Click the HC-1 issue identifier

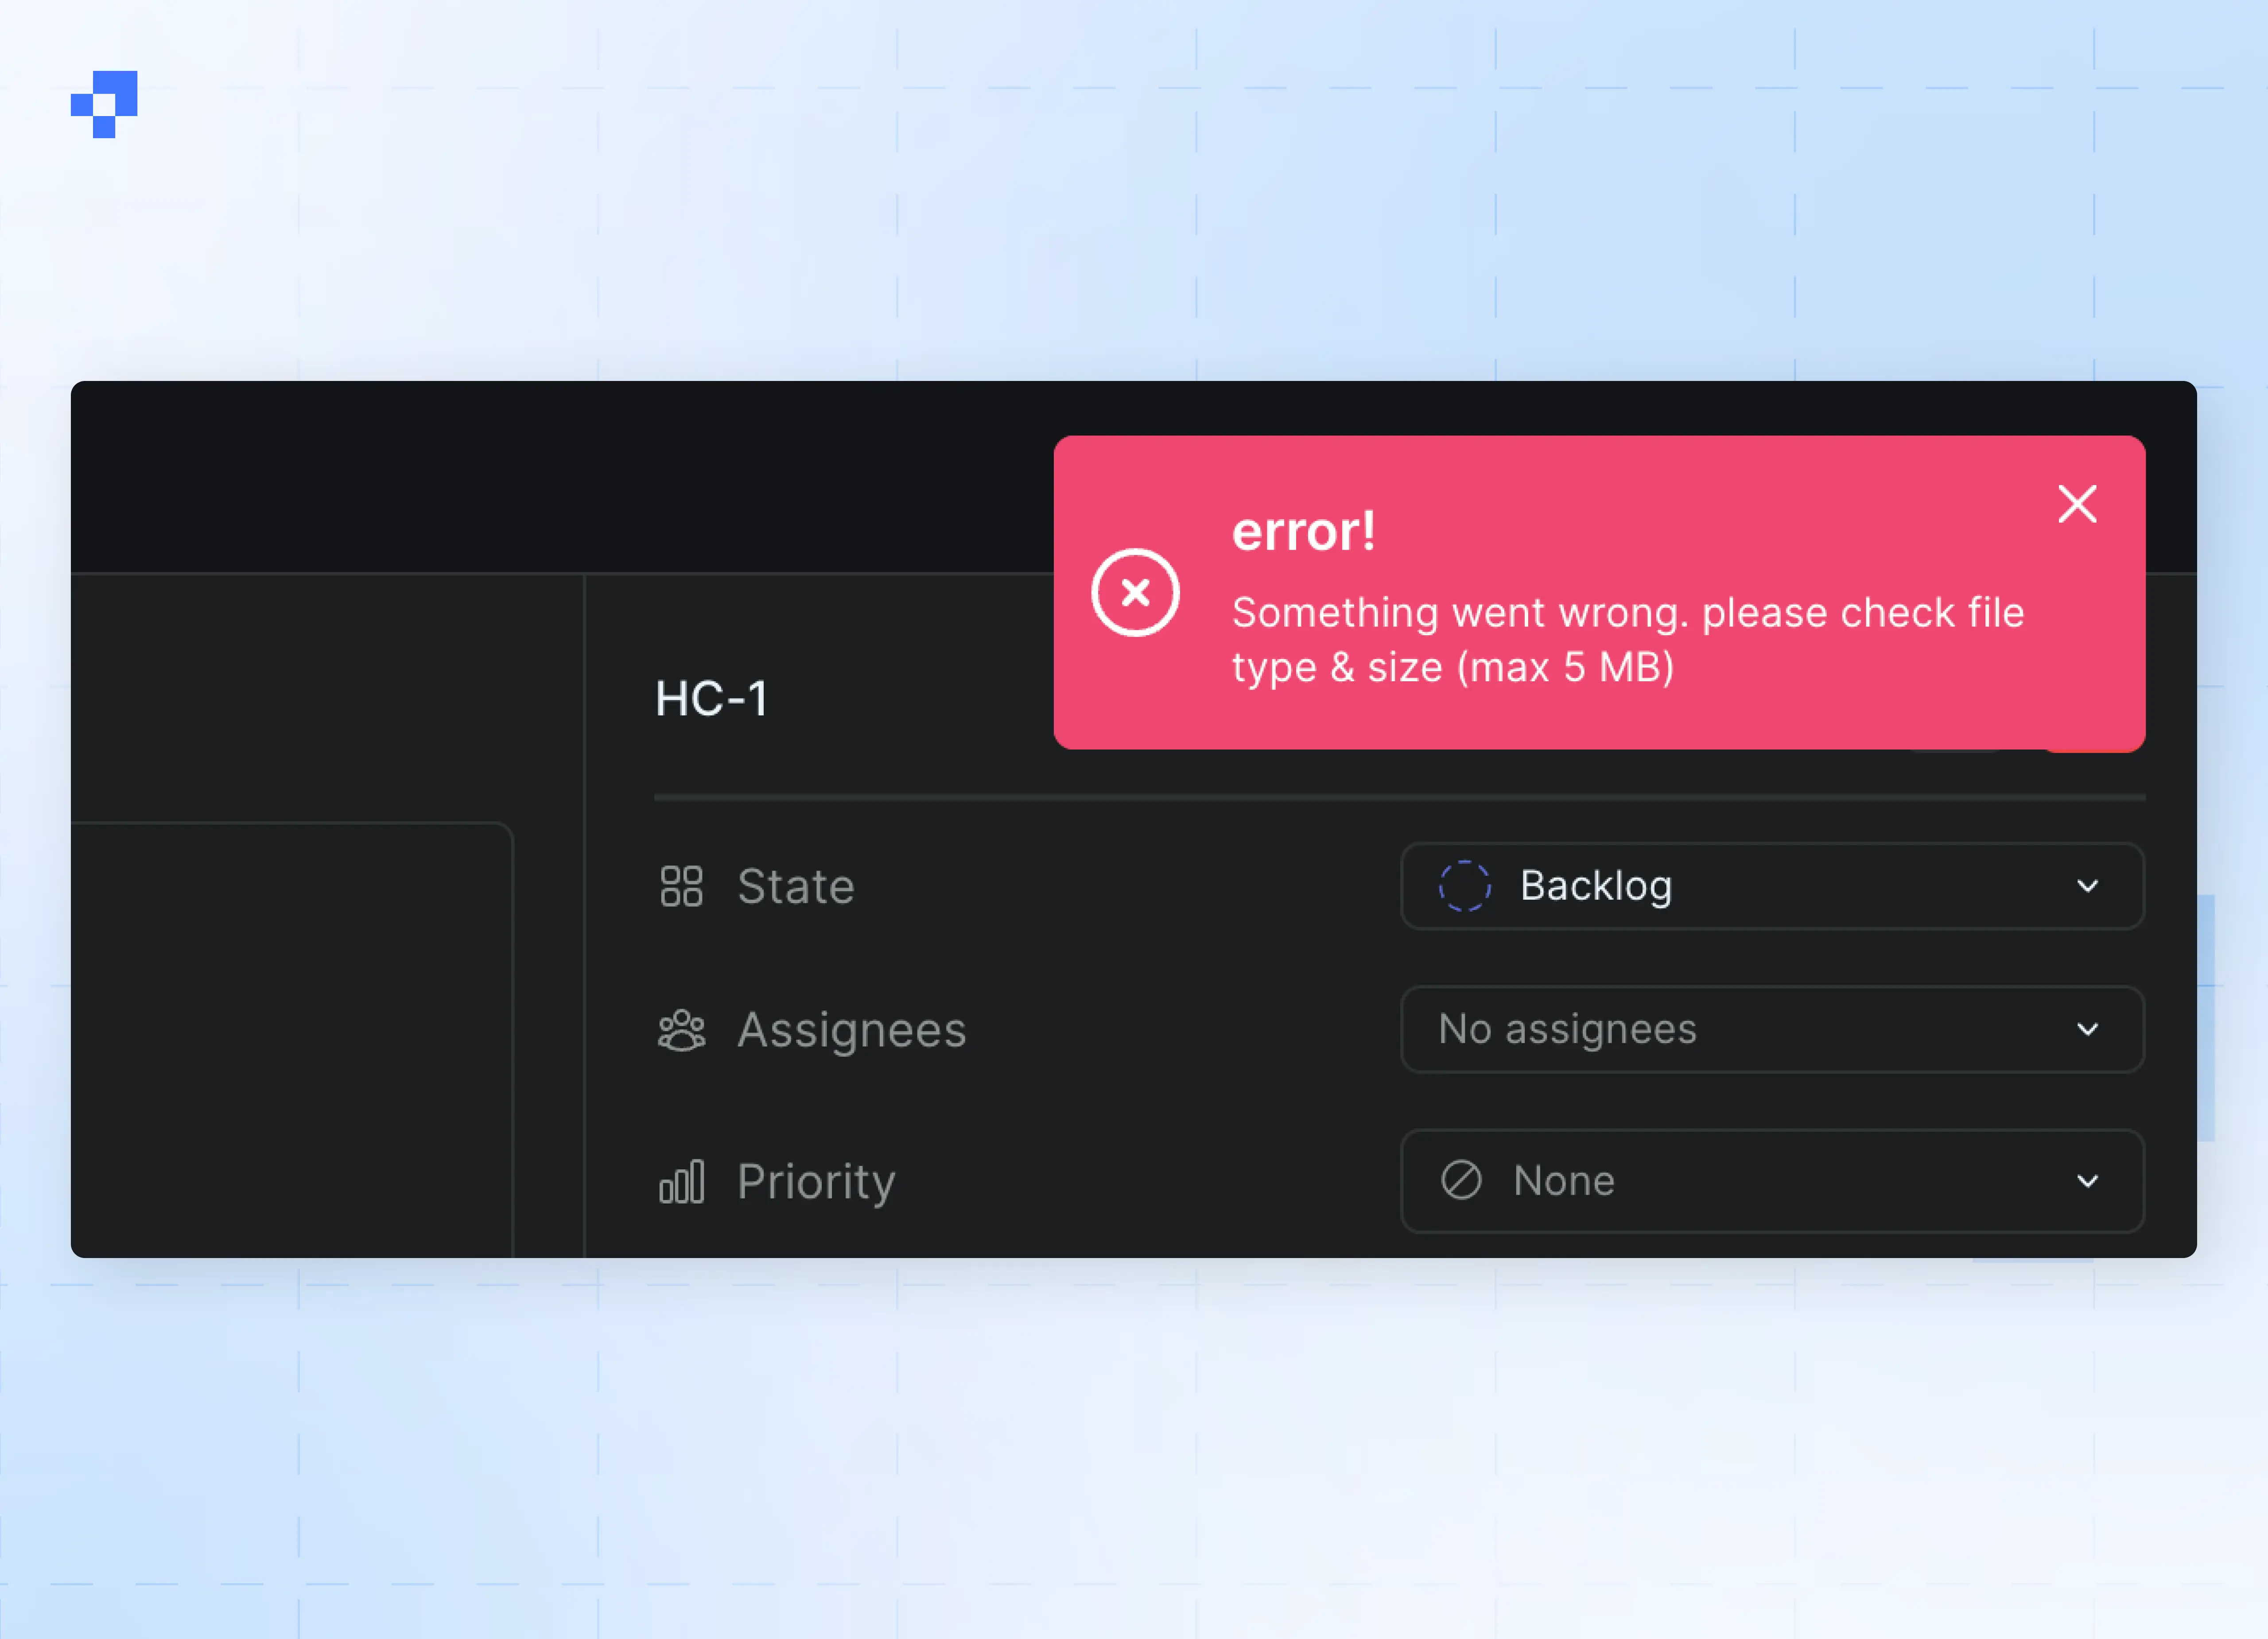(x=711, y=698)
